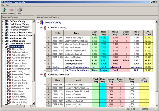Check the Moon Varsity team checkbox
The width and height of the screenshot is (159, 111).
[6, 47]
